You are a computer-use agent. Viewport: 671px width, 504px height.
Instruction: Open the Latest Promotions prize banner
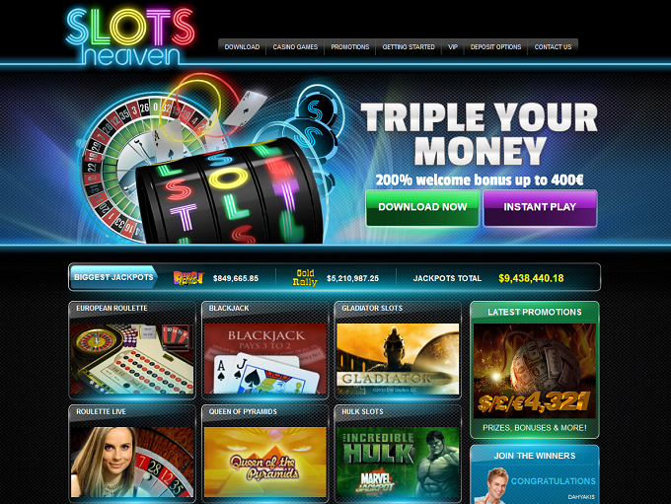point(535,371)
